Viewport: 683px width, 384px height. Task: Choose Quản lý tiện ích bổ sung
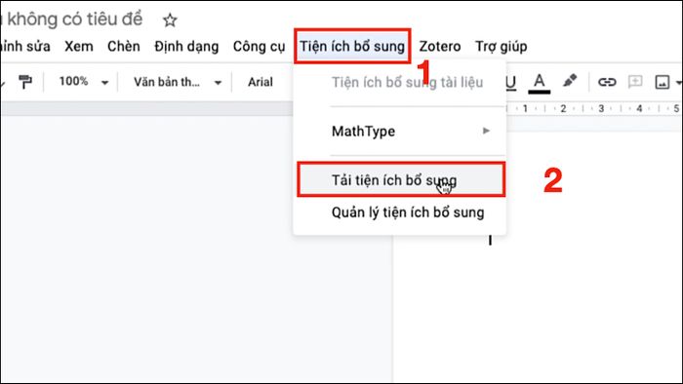coord(408,212)
